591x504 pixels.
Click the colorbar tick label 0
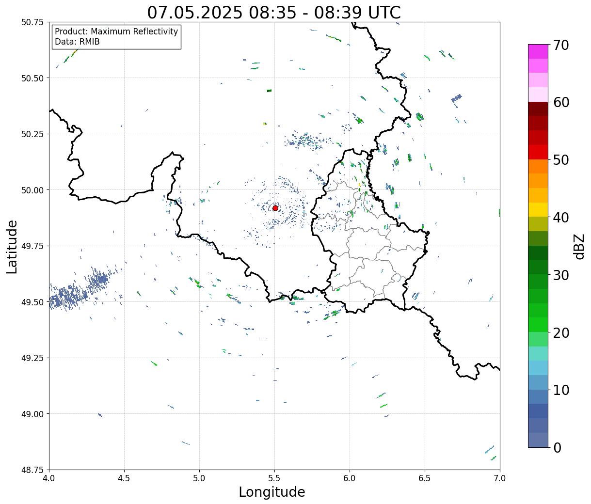(557, 447)
